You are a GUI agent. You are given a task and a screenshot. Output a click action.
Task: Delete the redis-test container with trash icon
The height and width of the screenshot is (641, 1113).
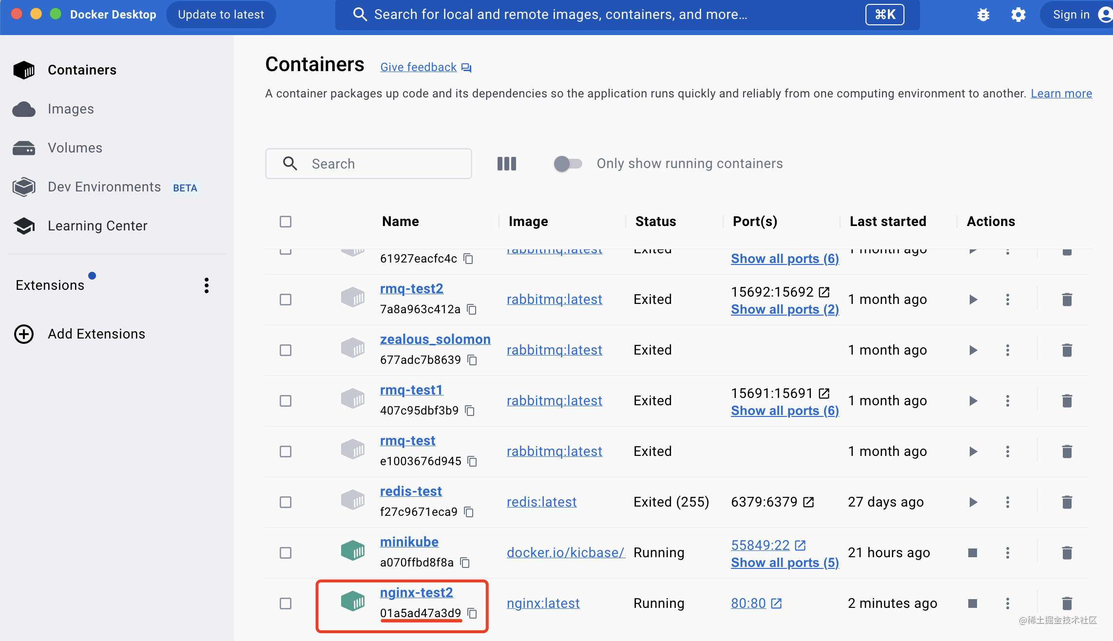click(x=1067, y=502)
